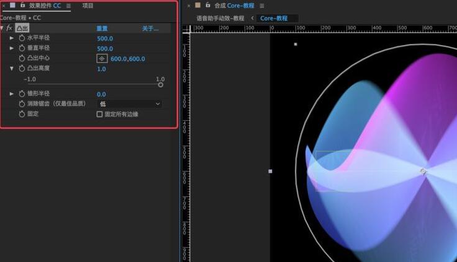Image resolution: width=457 pixels, height=262 pixels.
Task: Click the ruler origin crosshair in viewer corner
Action: coord(186,29)
